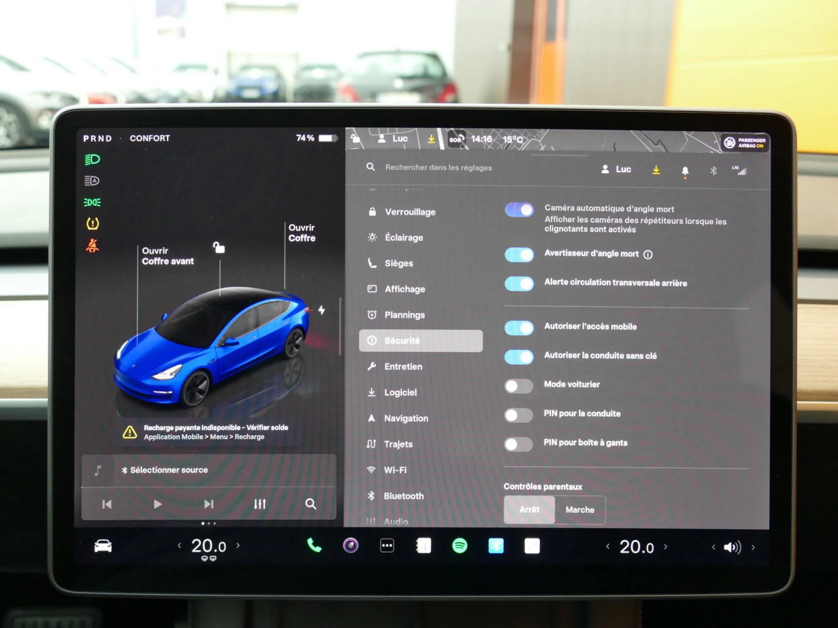
Task: Open the Éclairage settings section
Action: coord(403,237)
